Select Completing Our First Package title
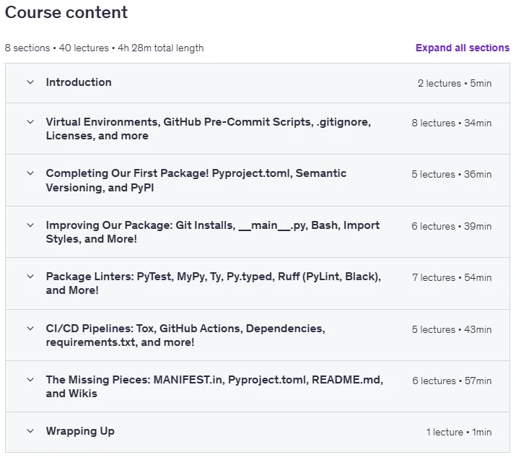The width and height of the screenshot is (516, 460). coord(196,181)
